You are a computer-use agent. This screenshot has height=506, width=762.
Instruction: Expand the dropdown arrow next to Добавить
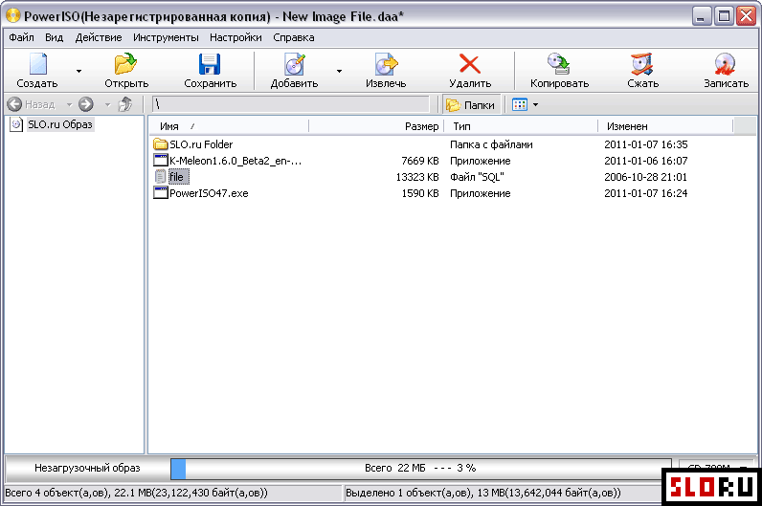pos(339,72)
